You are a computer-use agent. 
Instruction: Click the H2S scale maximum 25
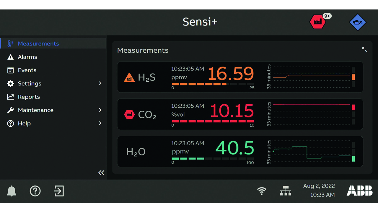click(252, 88)
